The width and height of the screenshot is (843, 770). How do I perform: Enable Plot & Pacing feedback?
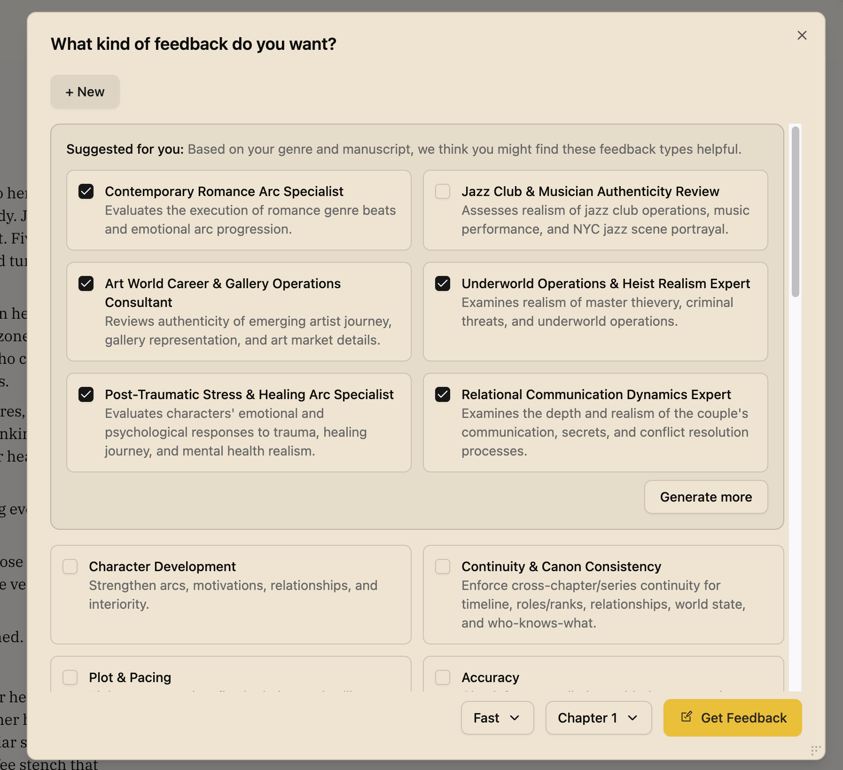point(70,677)
